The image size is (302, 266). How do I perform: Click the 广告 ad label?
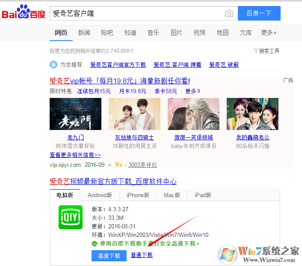288,80
